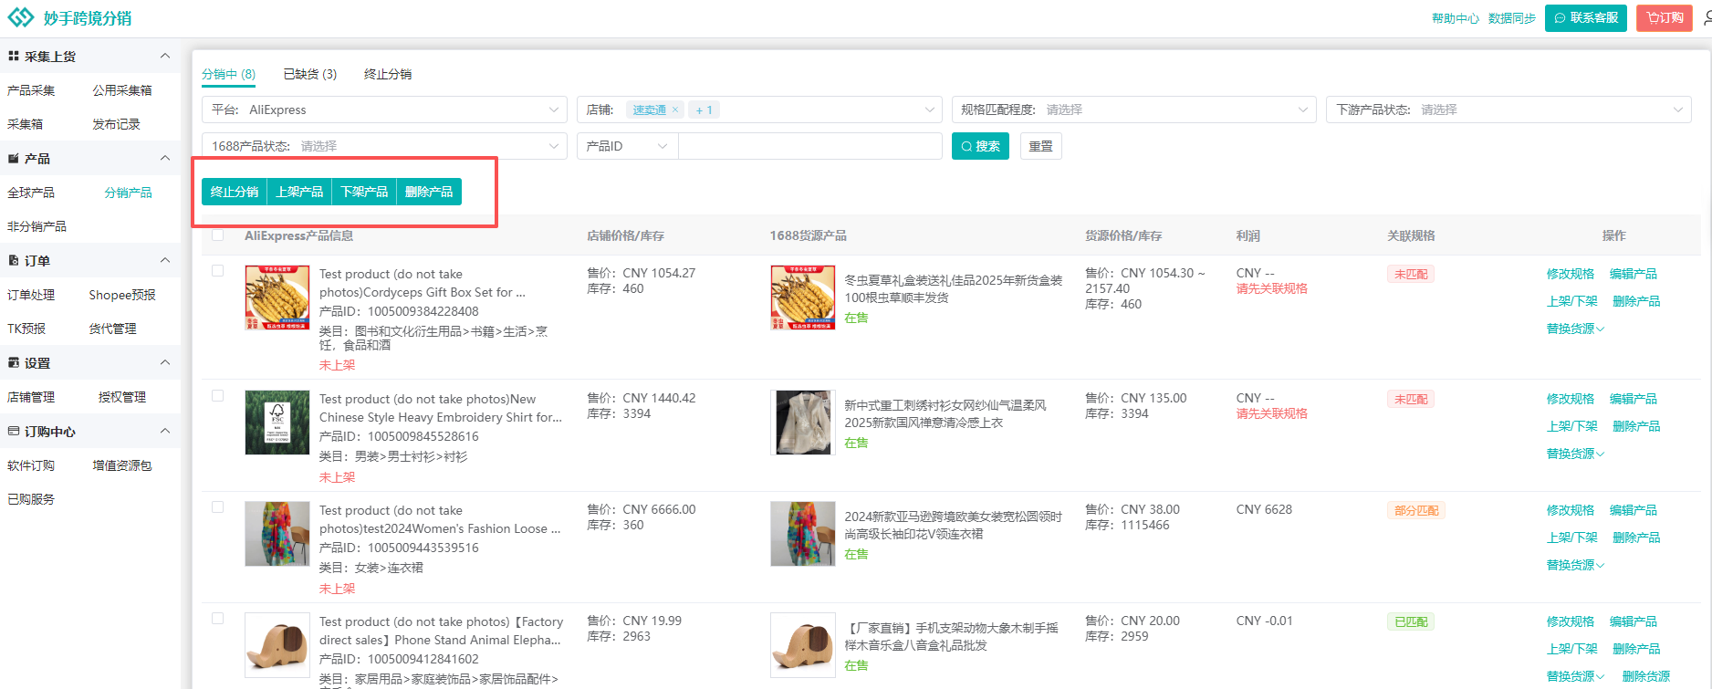Open the 平台 AliExpress dropdown
1712x689 pixels.
pyautogui.click(x=384, y=110)
